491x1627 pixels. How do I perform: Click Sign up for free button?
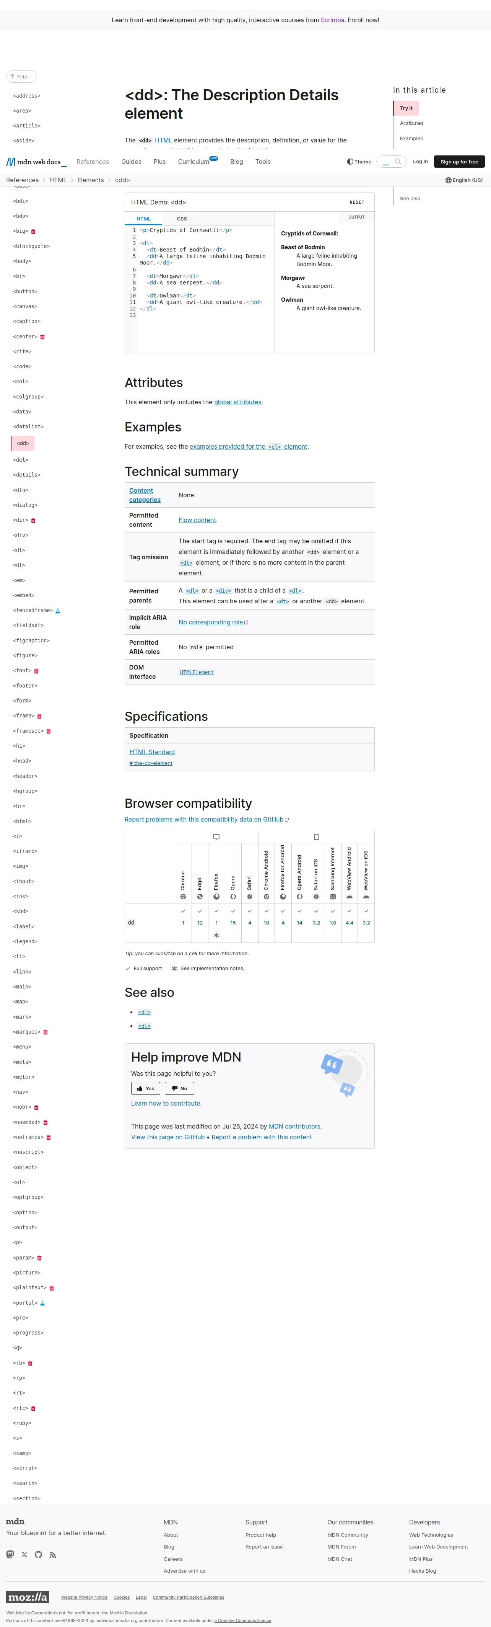tap(459, 162)
